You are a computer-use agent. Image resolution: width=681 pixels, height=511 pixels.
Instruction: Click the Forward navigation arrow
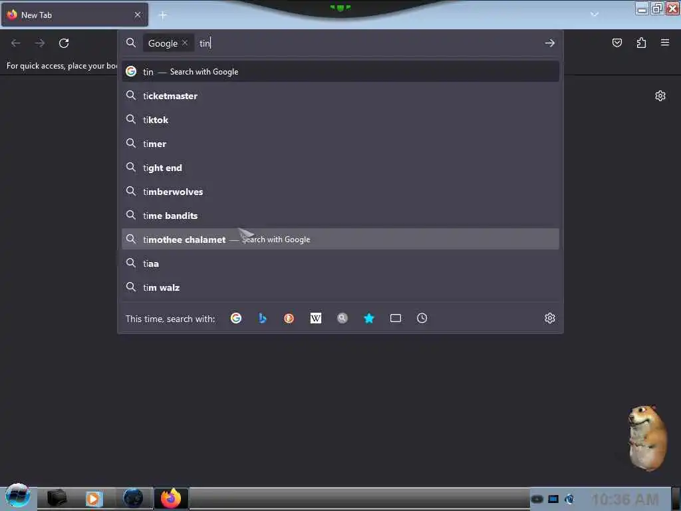tap(40, 43)
